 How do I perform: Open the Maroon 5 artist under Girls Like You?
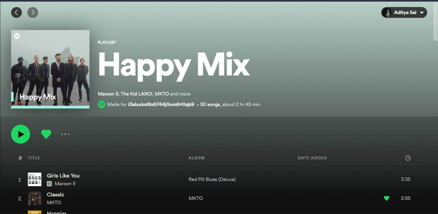pos(65,184)
